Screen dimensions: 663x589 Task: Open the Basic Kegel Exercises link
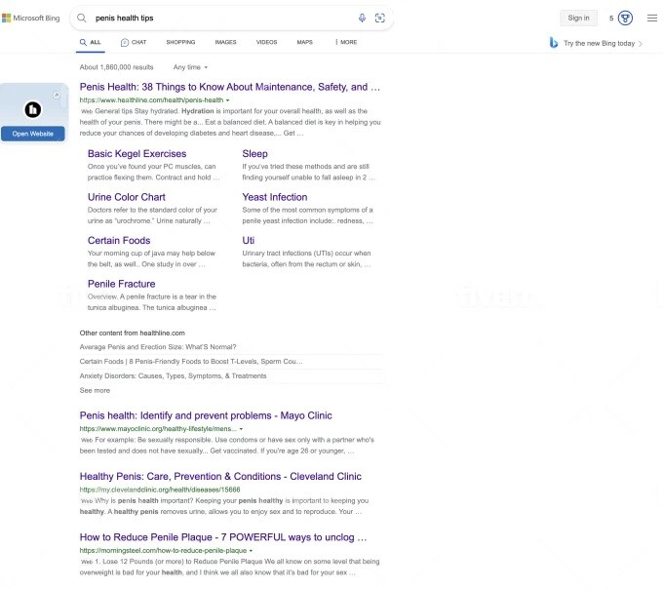point(137,153)
